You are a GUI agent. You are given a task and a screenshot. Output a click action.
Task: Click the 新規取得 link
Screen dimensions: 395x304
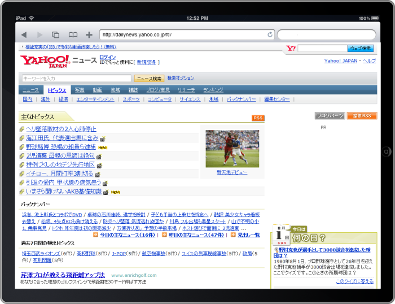146,62
